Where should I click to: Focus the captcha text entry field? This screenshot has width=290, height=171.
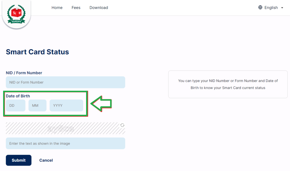tap(65, 143)
